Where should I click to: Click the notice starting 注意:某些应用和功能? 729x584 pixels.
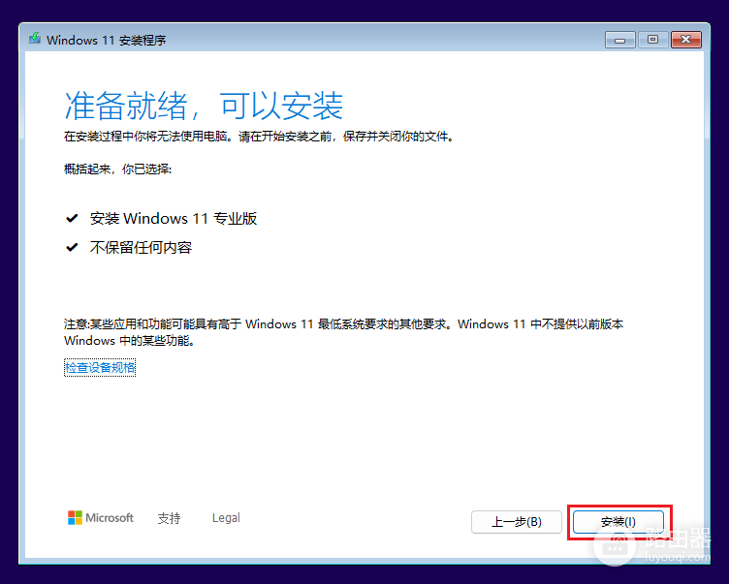(343, 332)
